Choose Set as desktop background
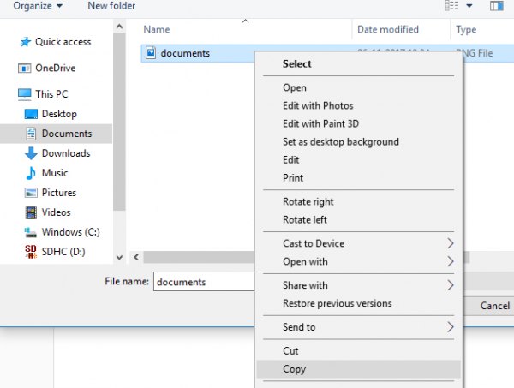The height and width of the screenshot is (388, 514). 341,141
